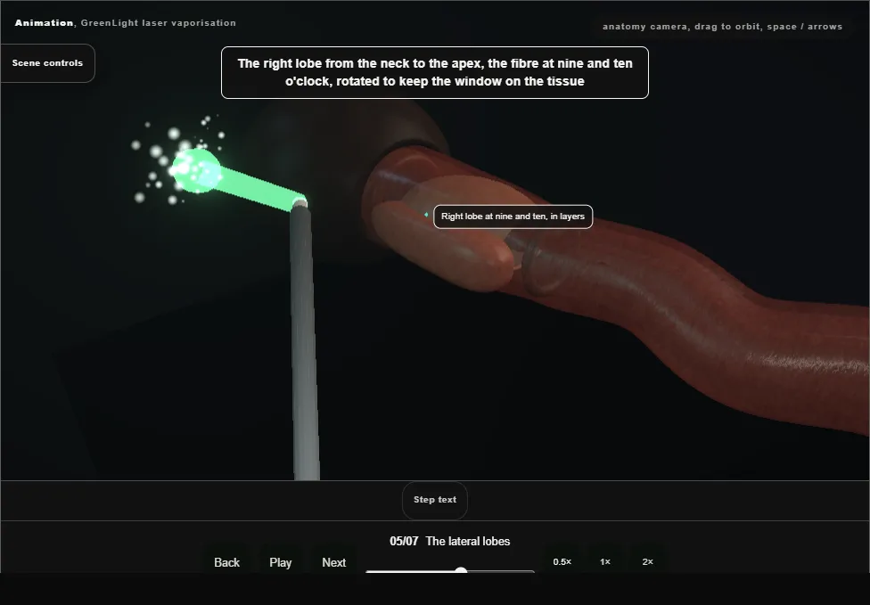Toggle the Step text button
Screen dimensions: 870x605
click(x=435, y=500)
